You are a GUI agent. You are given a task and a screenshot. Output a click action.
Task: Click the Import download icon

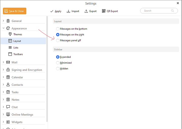coord(68,11)
